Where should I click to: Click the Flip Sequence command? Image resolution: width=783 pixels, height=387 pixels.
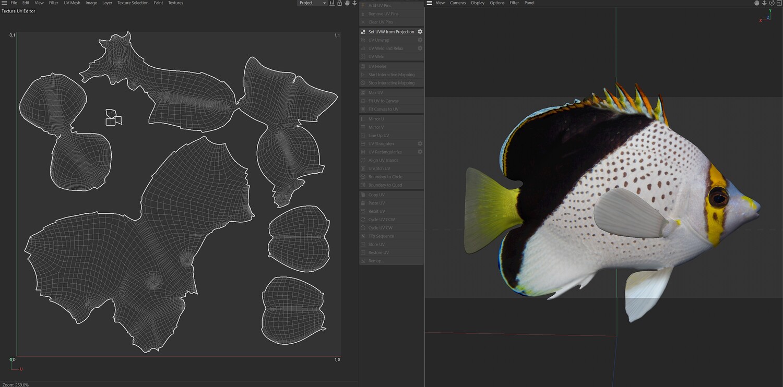[x=391, y=237]
